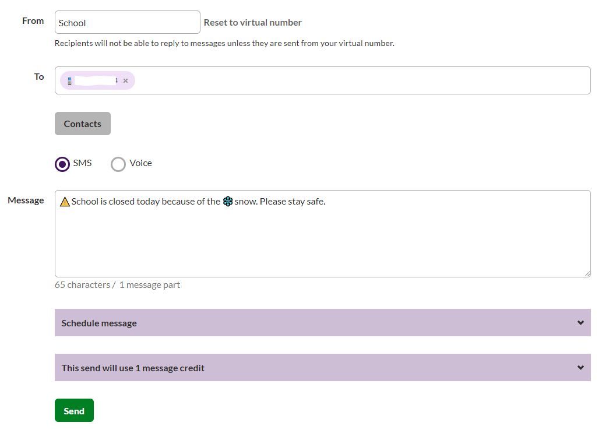Viewport: 609px width, 440px height.
Task: Click the Reset to virtual number link
Action: (x=252, y=23)
